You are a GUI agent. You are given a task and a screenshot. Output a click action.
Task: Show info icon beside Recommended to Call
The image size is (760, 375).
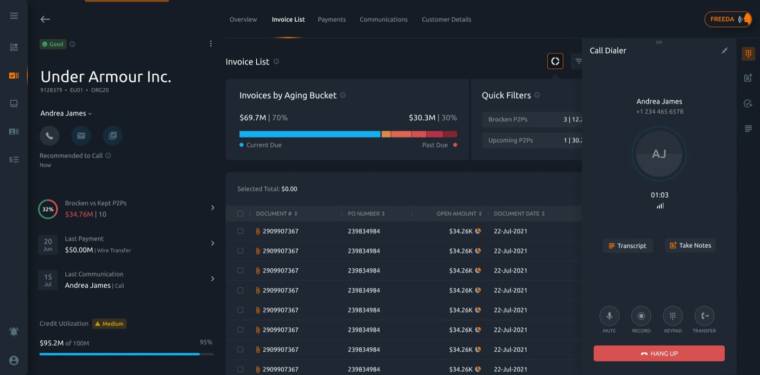pyautogui.click(x=108, y=156)
